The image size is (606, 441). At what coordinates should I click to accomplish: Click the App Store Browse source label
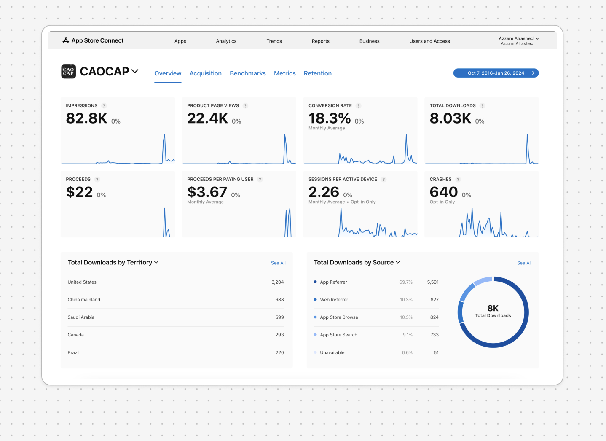coord(339,317)
